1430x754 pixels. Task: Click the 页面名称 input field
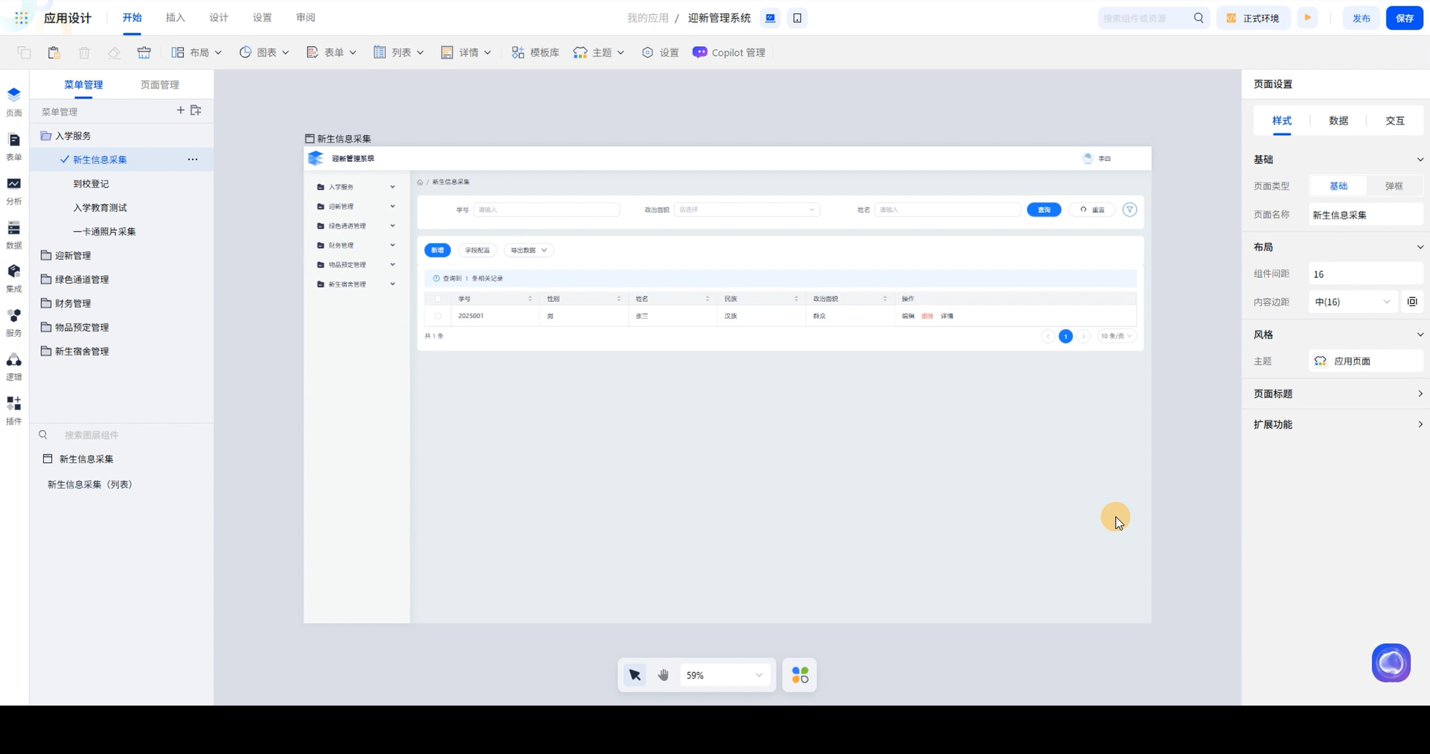tap(1364, 215)
